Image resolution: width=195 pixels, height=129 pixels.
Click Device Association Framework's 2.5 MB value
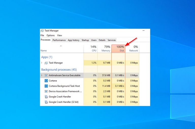107,91
